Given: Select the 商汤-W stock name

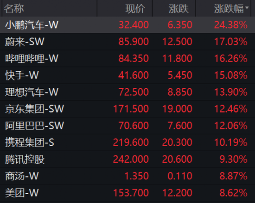Looking at the screenshot, I should (x=22, y=176).
